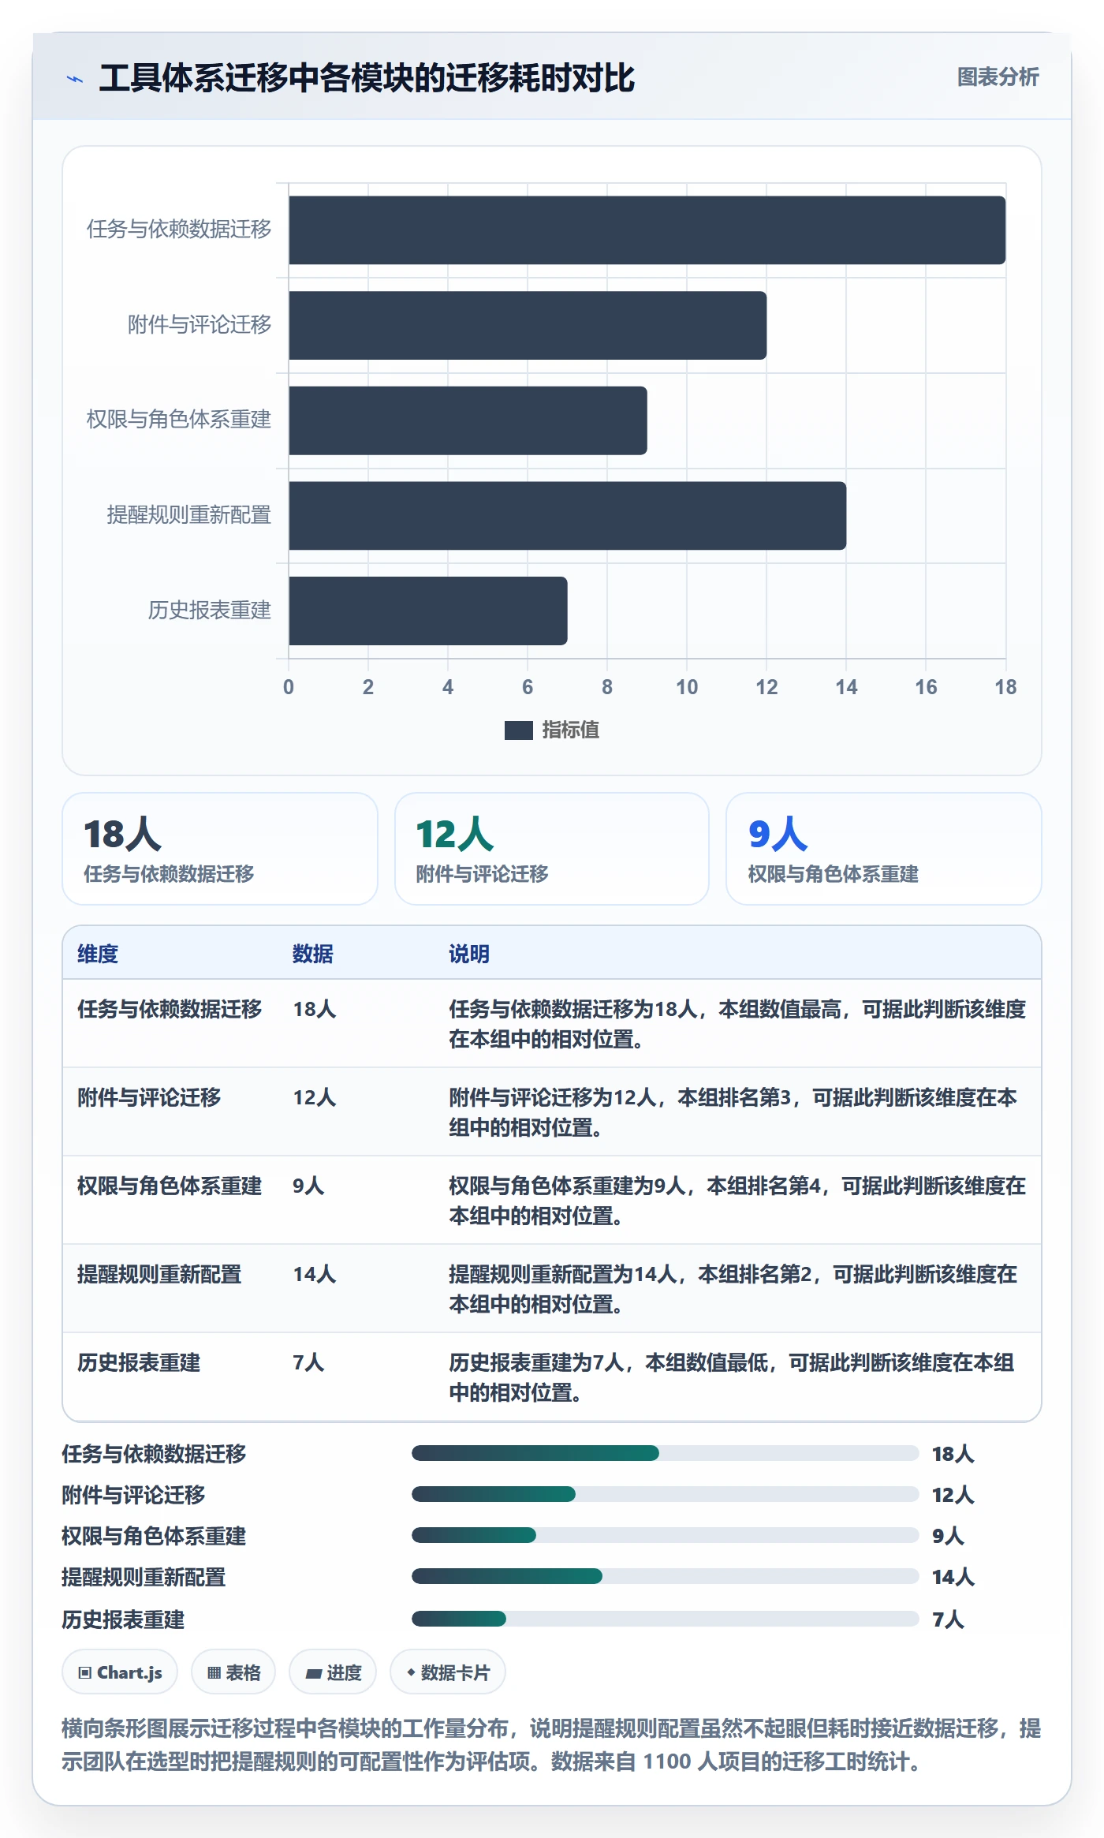Screen dimensions: 1104x1838
Task: Click the 18人 cell in the table
Action: [315, 1009]
